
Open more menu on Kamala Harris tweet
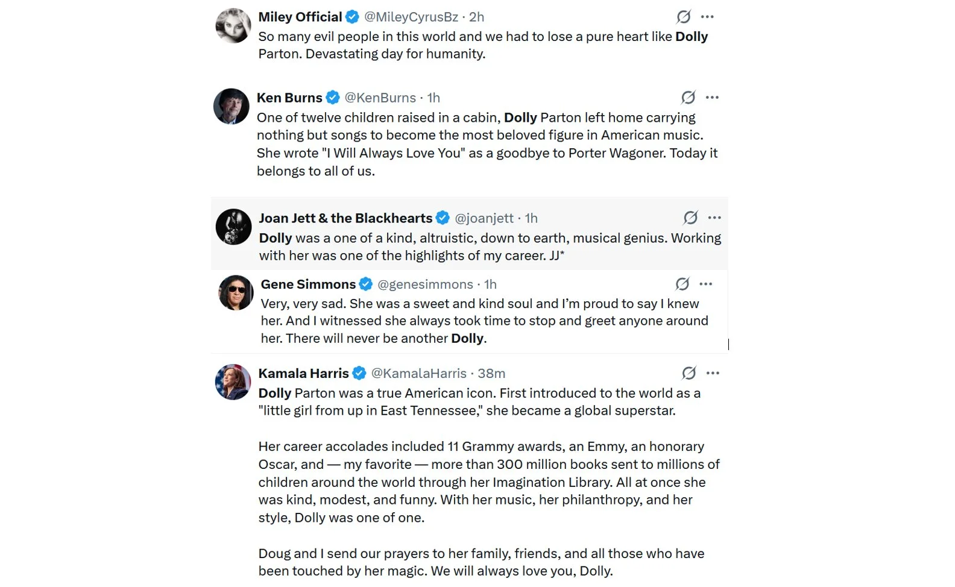tap(713, 373)
